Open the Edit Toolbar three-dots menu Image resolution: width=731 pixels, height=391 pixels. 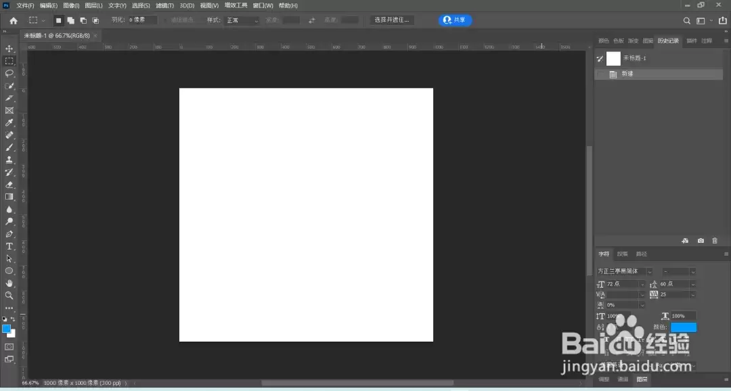[x=9, y=308]
